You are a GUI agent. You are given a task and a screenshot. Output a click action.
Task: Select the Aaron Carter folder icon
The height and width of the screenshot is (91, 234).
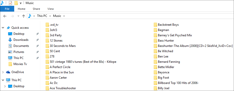coord(47,78)
